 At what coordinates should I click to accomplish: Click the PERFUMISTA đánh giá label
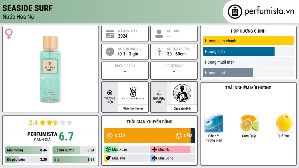point(42,136)
